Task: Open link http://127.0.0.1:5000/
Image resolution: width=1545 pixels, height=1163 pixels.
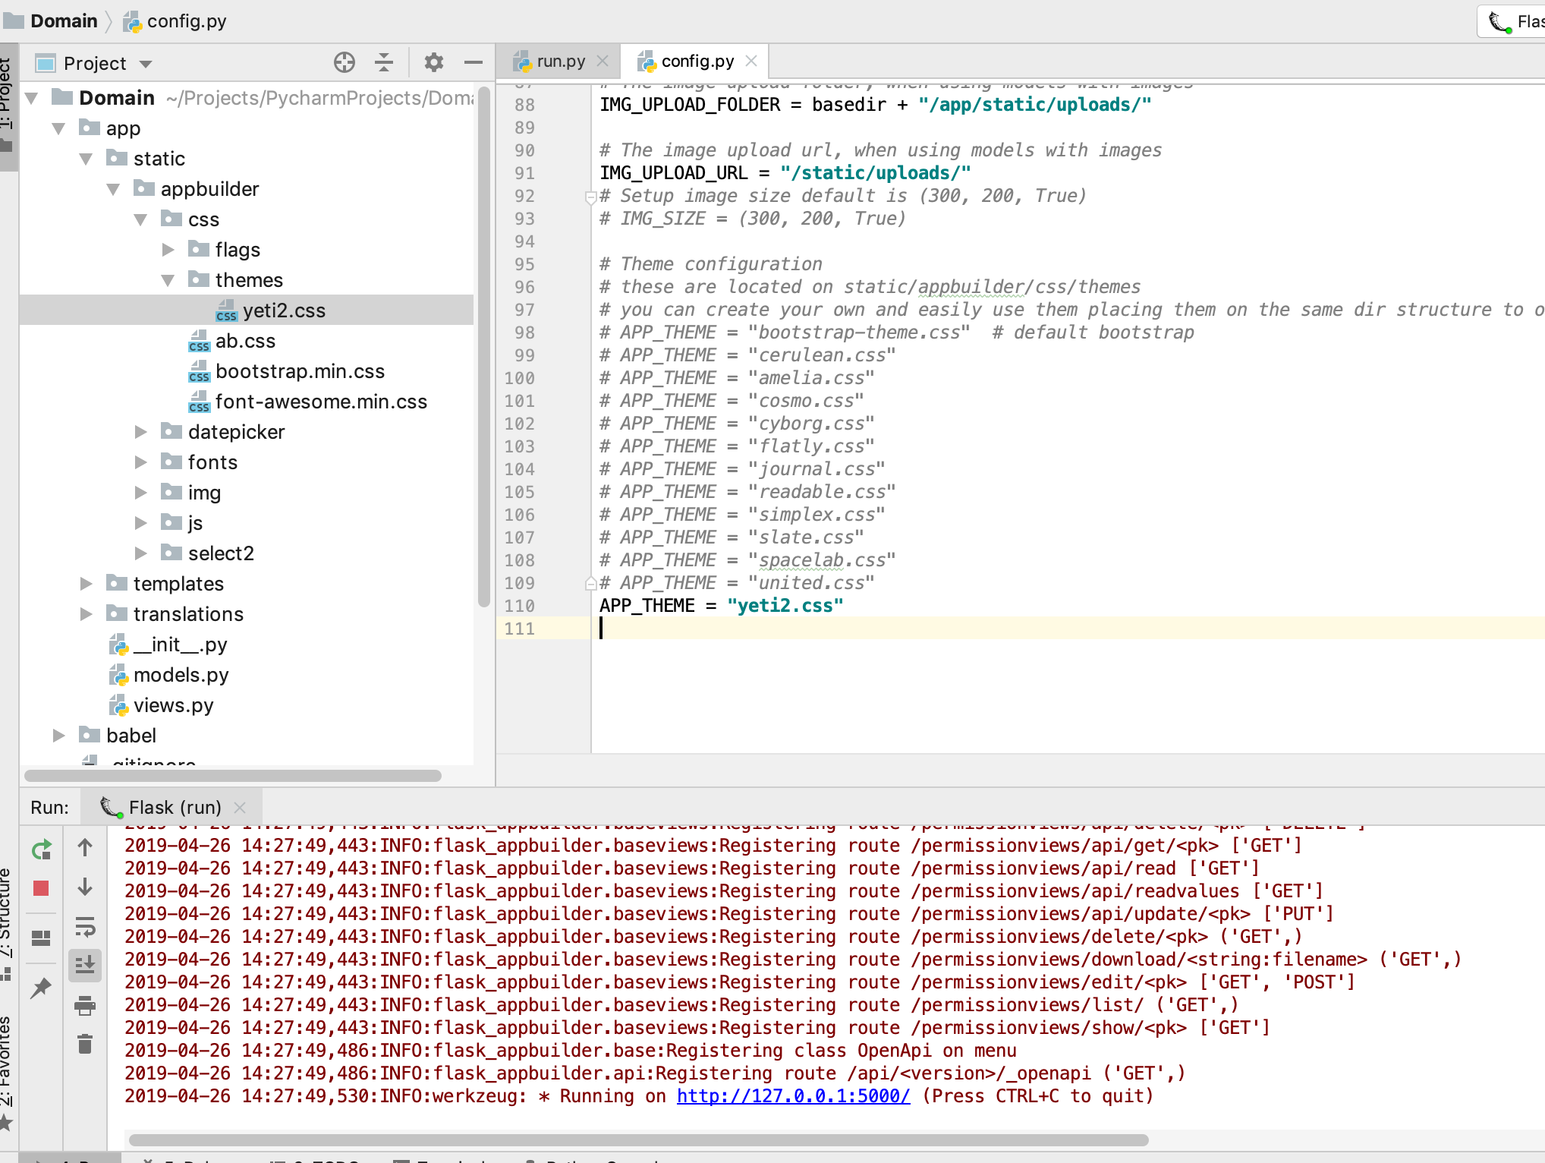Action: point(791,1095)
